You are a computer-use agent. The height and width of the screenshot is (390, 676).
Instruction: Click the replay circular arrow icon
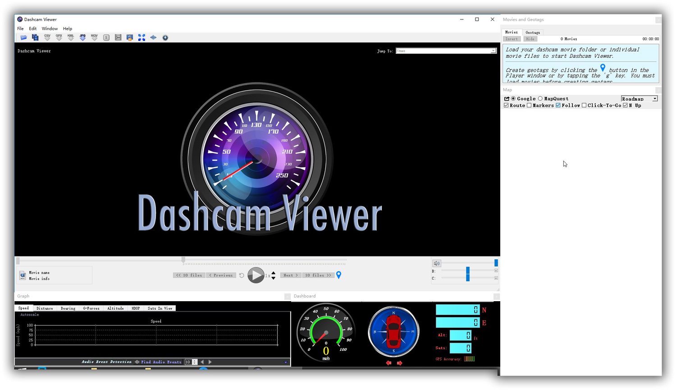(x=242, y=275)
